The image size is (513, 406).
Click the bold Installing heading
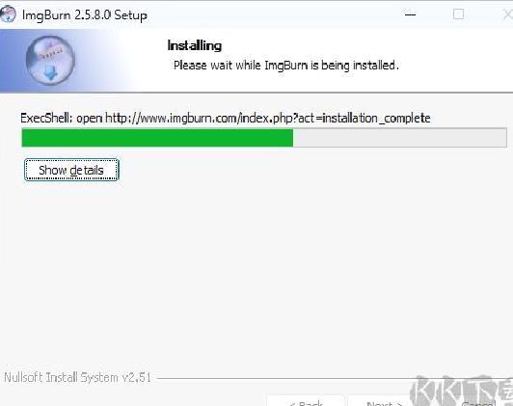pos(195,45)
